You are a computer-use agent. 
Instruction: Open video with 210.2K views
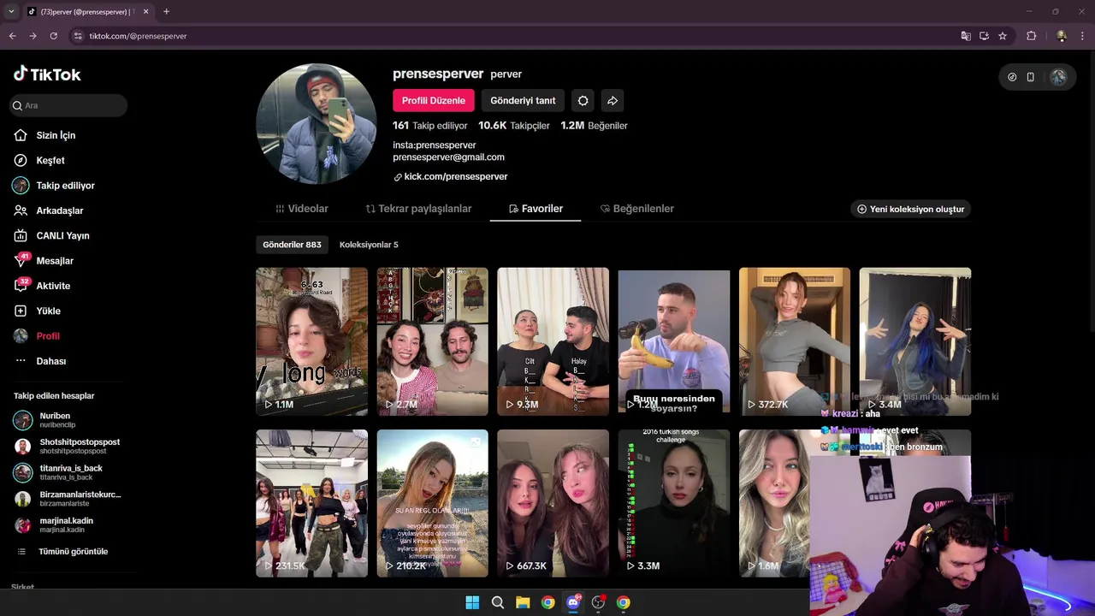[x=432, y=503]
